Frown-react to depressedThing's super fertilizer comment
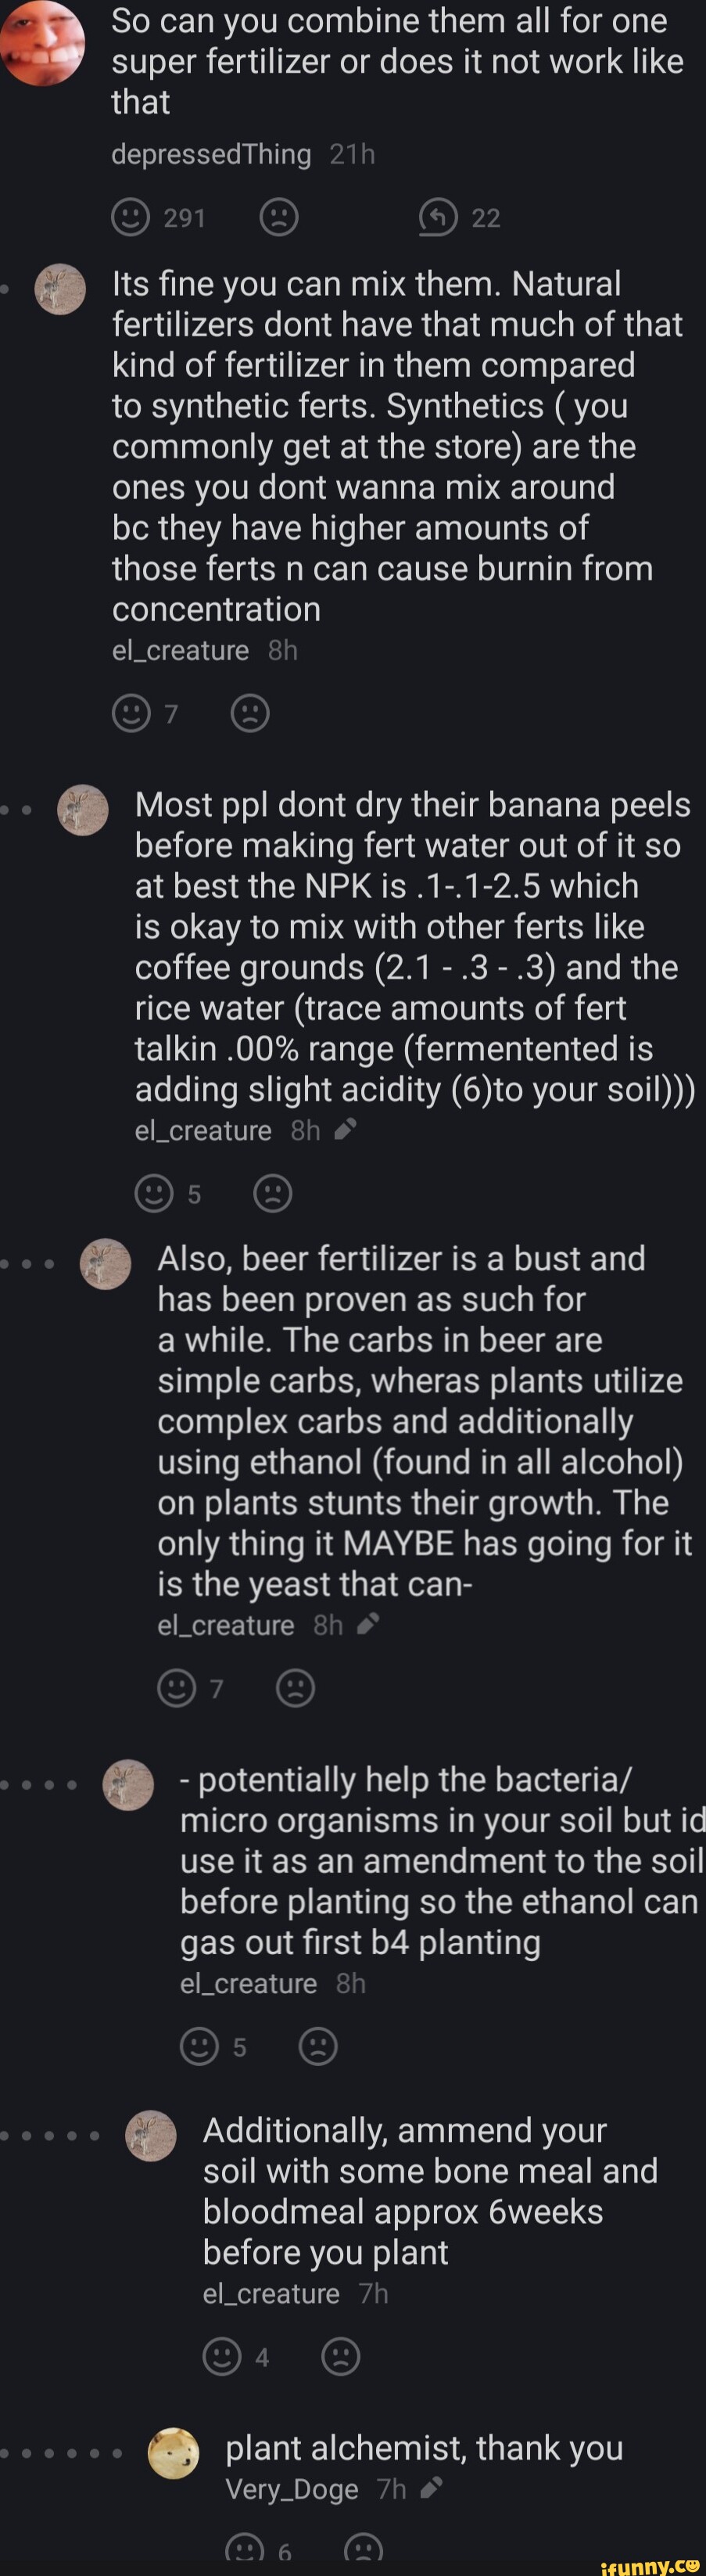This screenshot has width=706, height=2576. [x=278, y=217]
